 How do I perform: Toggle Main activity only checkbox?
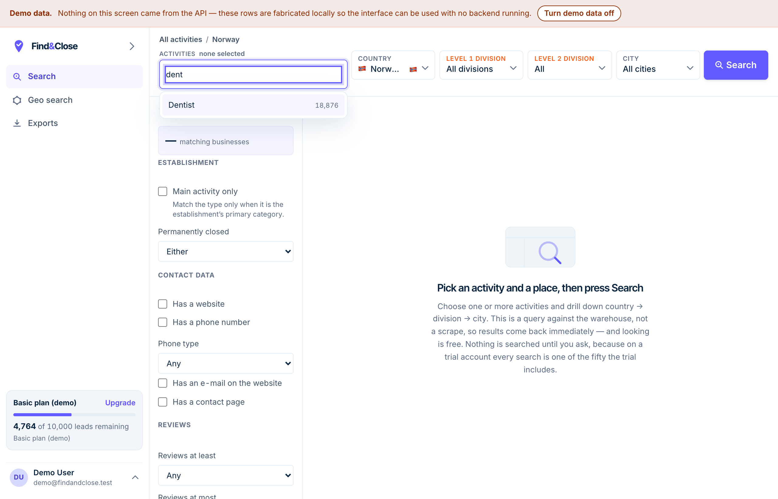pos(163,191)
